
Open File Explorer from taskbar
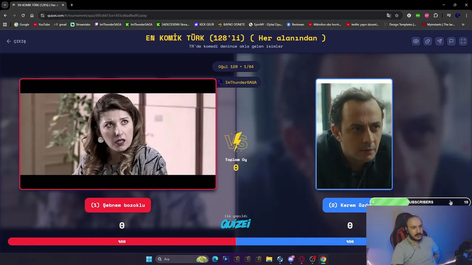tap(269, 259)
